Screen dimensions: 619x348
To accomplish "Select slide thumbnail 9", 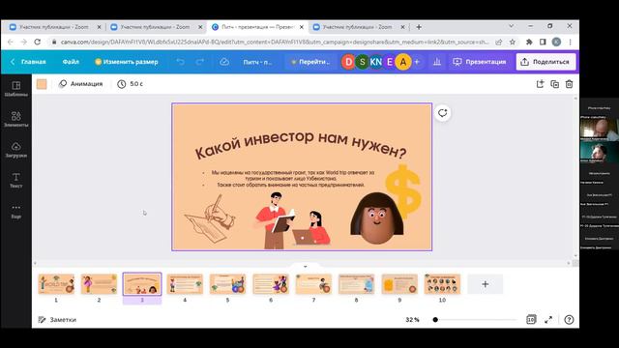I will [399, 284].
